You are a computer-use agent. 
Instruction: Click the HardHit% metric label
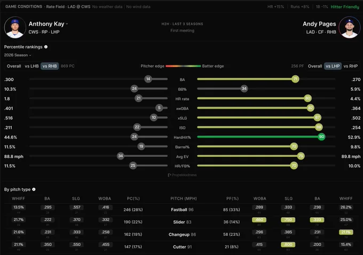pyautogui.click(x=182, y=137)
